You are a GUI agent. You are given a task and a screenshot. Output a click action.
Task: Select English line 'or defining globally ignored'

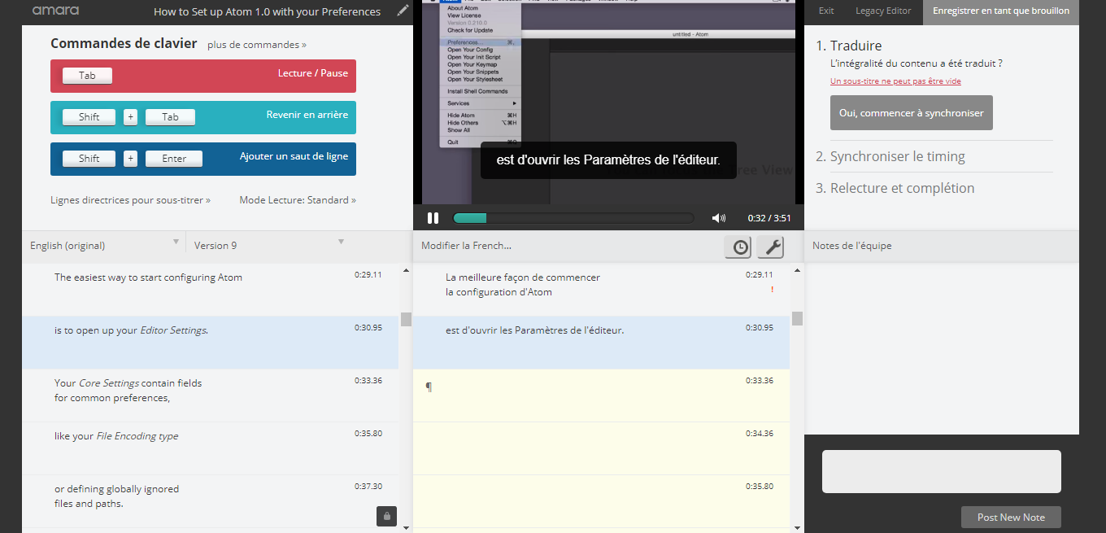click(117, 489)
